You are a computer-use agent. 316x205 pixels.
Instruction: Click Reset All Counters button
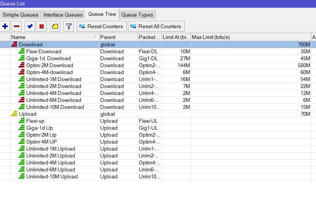tap(156, 26)
